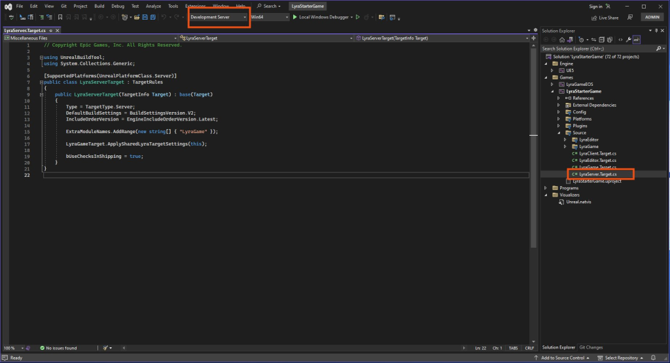Expand the LyraGame folder in Source
This screenshot has height=363, width=670.
[565, 147]
